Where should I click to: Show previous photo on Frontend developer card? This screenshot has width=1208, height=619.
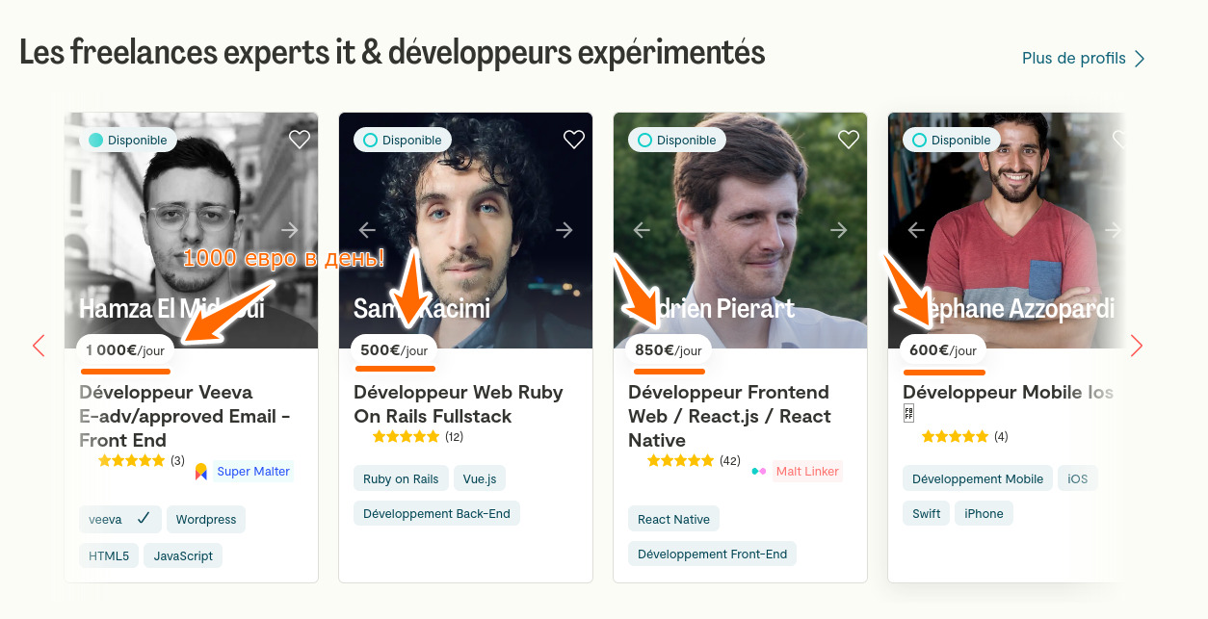(642, 230)
